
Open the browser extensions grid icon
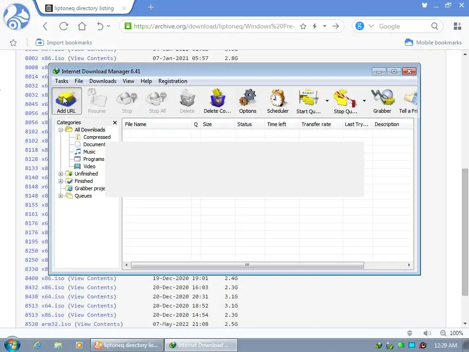458,26
